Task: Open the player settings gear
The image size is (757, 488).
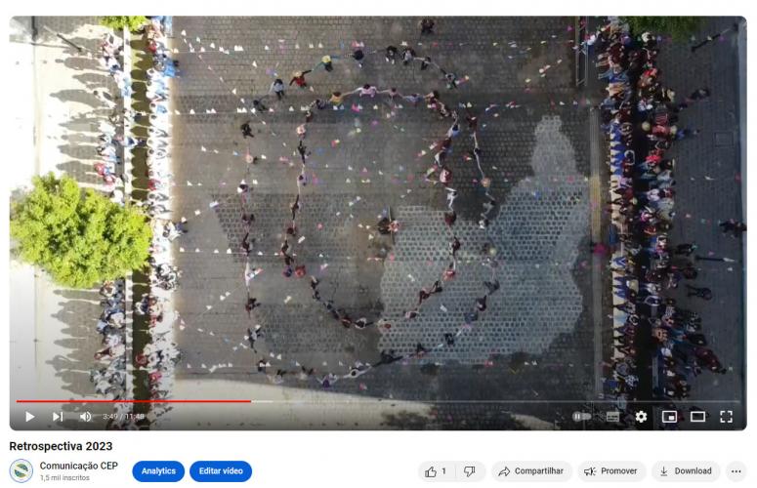Action: pos(641,417)
